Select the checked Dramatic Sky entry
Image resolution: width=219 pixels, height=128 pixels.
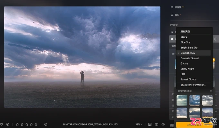click(x=194, y=53)
